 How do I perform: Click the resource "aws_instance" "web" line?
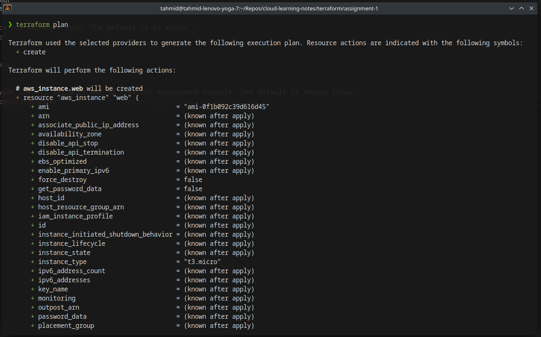click(78, 98)
